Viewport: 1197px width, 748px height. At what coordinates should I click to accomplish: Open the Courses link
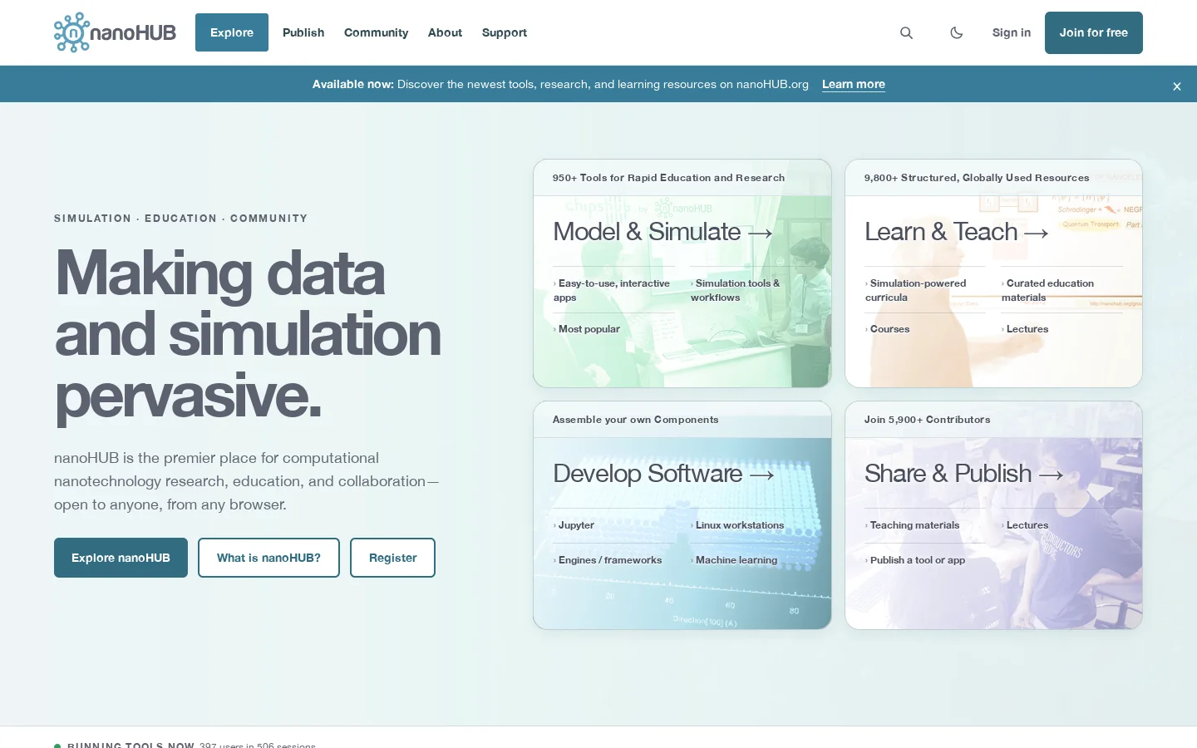(x=888, y=329)
